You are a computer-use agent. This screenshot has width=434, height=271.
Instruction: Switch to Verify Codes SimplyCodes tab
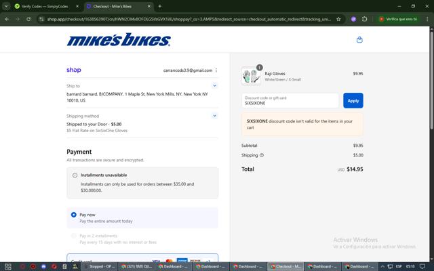(47, 6)
